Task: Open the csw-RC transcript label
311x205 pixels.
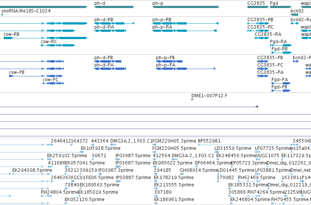Action: coord(49,42)
